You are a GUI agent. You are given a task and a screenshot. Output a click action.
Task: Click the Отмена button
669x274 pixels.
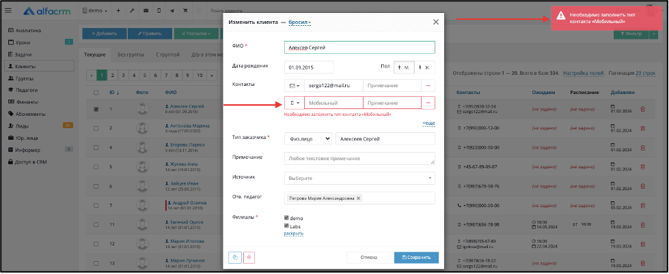point(368,257)
